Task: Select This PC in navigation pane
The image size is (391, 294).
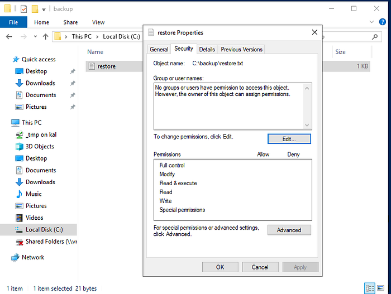Action: point(31,123)
